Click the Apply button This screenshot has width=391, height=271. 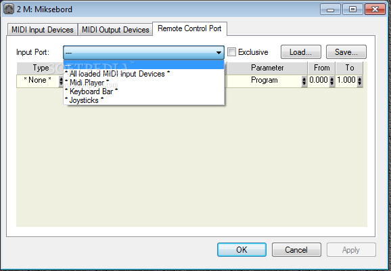pyautogui.click(x=351, y=250)
